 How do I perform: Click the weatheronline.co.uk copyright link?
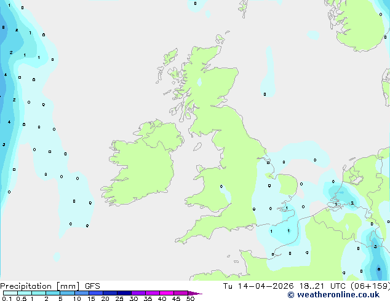click(x=333, y=295)
